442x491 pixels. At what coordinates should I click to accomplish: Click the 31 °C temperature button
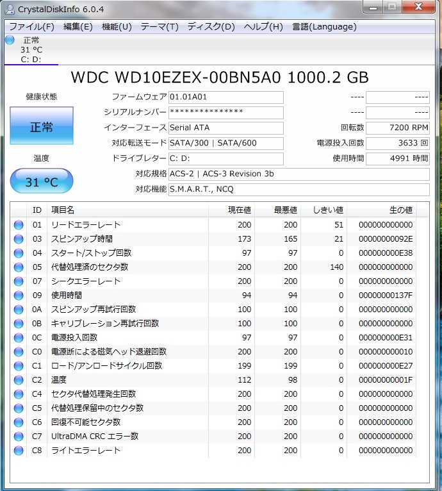(42, 181)
